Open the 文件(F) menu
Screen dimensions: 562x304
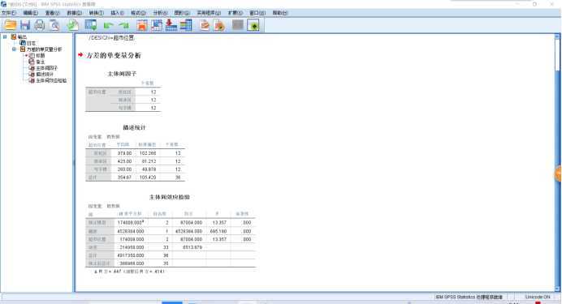point(9,13)
